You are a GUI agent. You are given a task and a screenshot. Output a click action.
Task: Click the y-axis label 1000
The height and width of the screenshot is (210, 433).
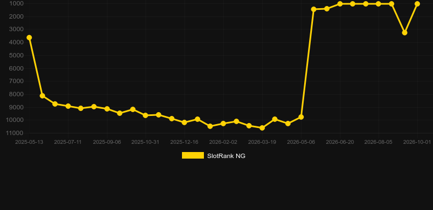[16, 4]
